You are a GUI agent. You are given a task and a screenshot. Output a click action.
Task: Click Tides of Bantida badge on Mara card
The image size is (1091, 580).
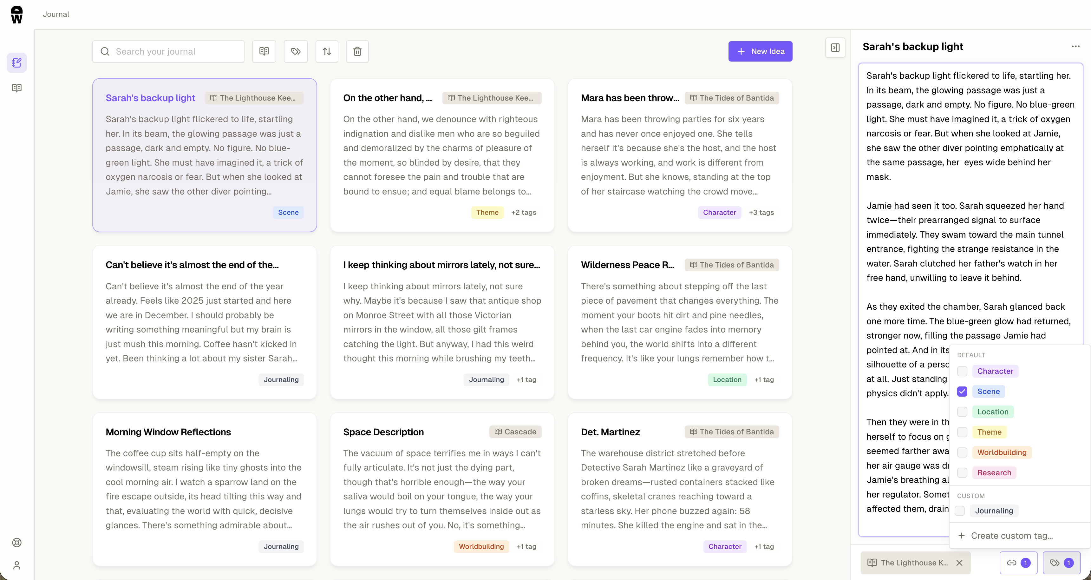tap(732, 98)
